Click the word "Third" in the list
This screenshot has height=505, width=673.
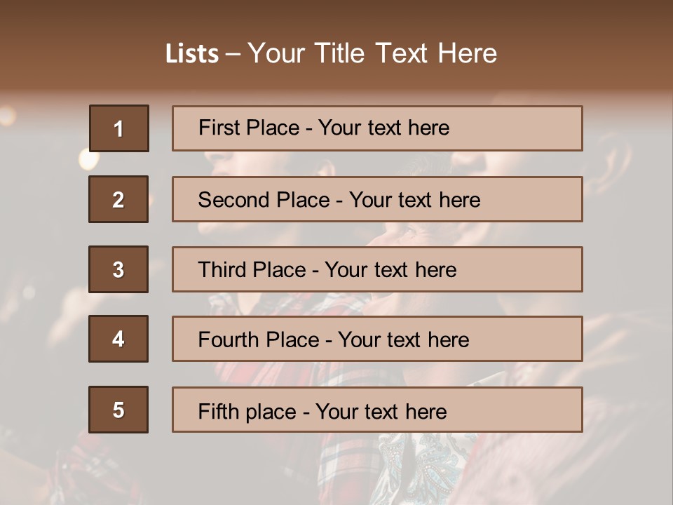pyautogui.click(x=222, y=269)
